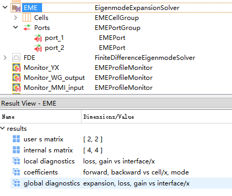The width and height of the screenshot is (232, 196).
Task: Select the port_2 icon
Action: pos(38,48)
